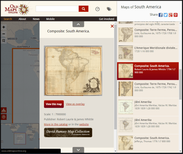Open the Get involved menu item
183x154 pixels.
(x=107, y=19)
